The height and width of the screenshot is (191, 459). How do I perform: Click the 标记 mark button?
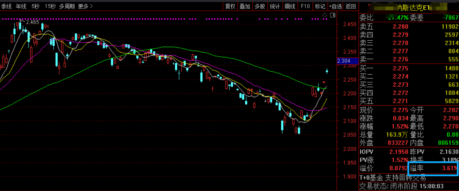[320, 6]
